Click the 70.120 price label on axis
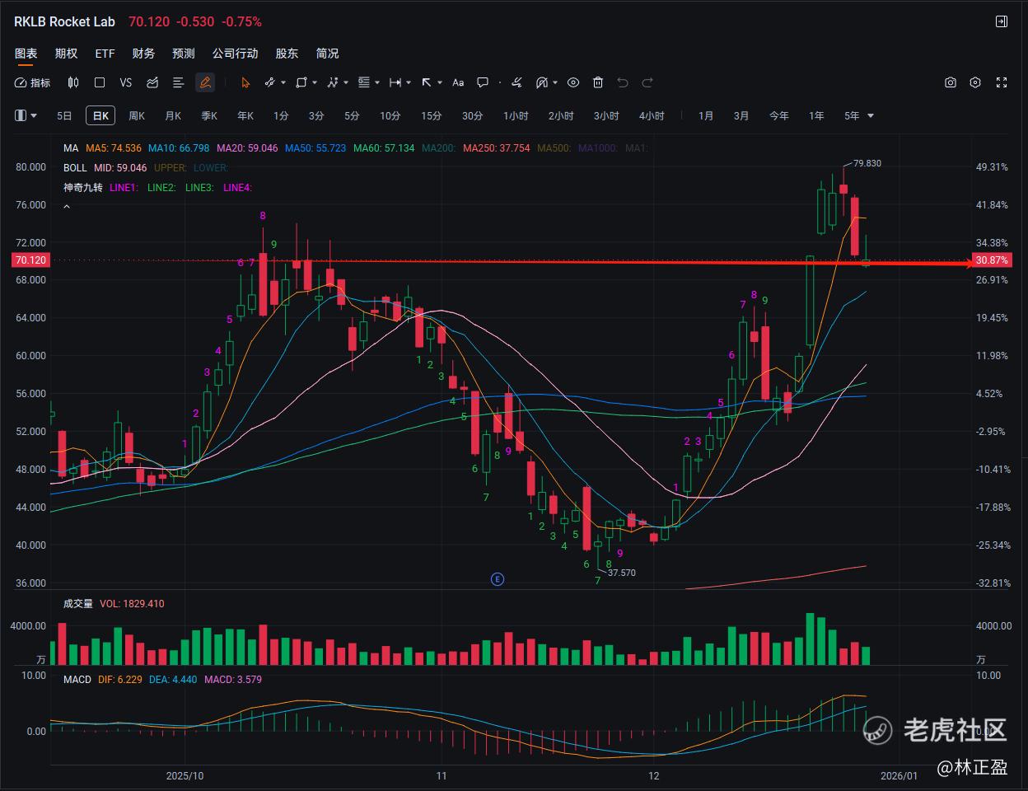The image size is (1028, 791). tap(30, 260)
